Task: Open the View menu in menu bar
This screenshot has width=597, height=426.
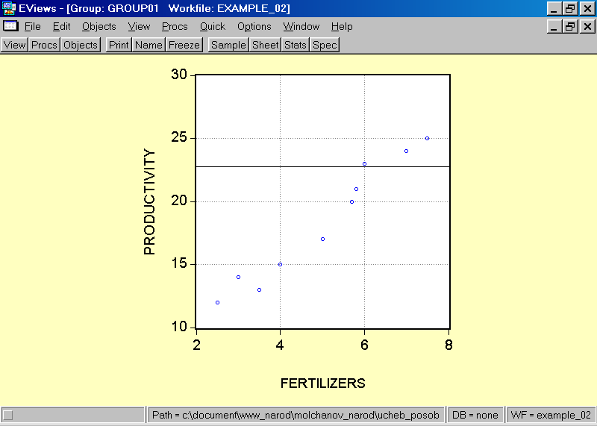Action: click(x=139, y=26)
